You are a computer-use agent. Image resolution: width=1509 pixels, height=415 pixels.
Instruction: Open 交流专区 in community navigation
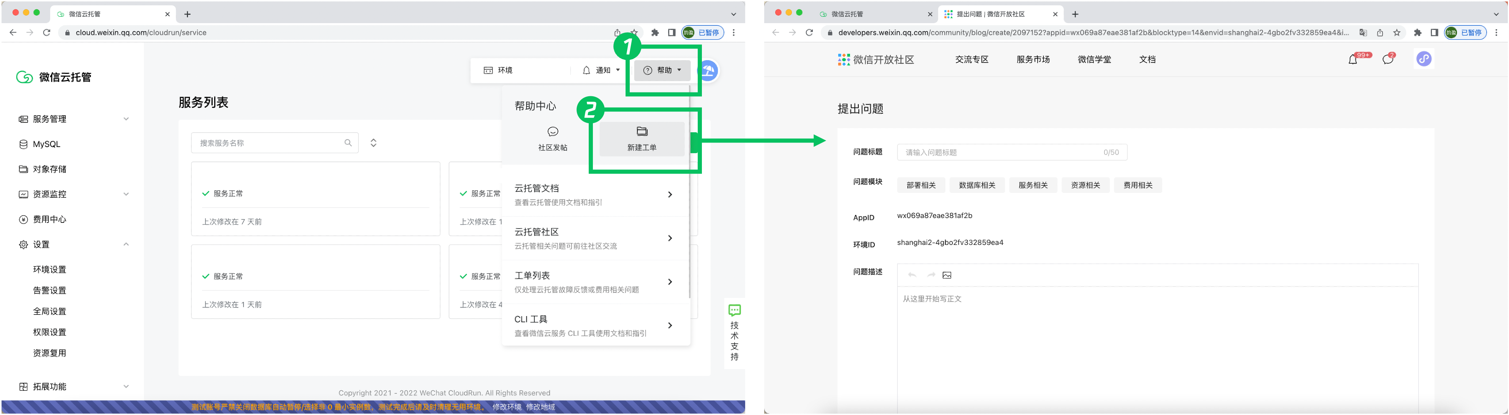[972, 60]
